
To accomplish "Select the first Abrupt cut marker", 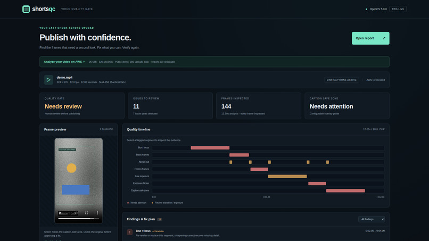I will (x=231, y=162).
